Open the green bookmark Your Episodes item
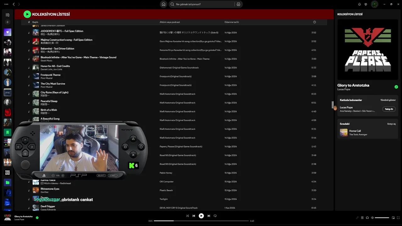This screenshot has width=402, height=226. tap(8, 132)
